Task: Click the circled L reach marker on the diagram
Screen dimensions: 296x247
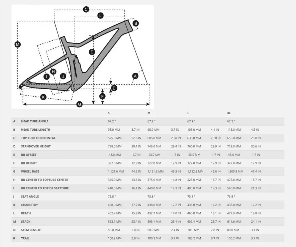Action: click(101, 16)
